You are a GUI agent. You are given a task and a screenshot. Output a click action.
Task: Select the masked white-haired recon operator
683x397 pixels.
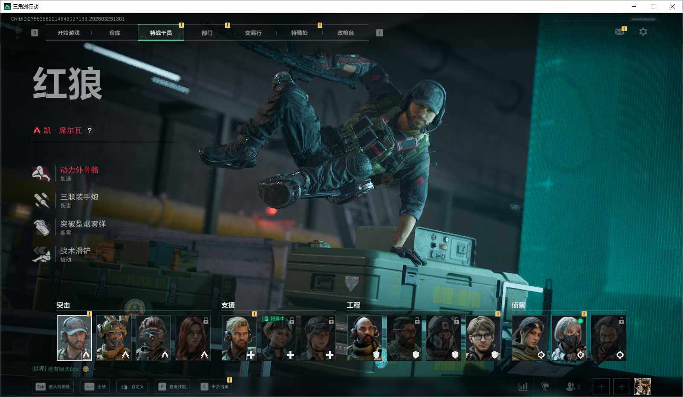pyautogui.click(x=569, y=338)
